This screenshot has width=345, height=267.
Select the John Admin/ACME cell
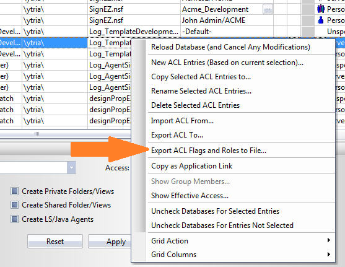[x=227, y=20]
